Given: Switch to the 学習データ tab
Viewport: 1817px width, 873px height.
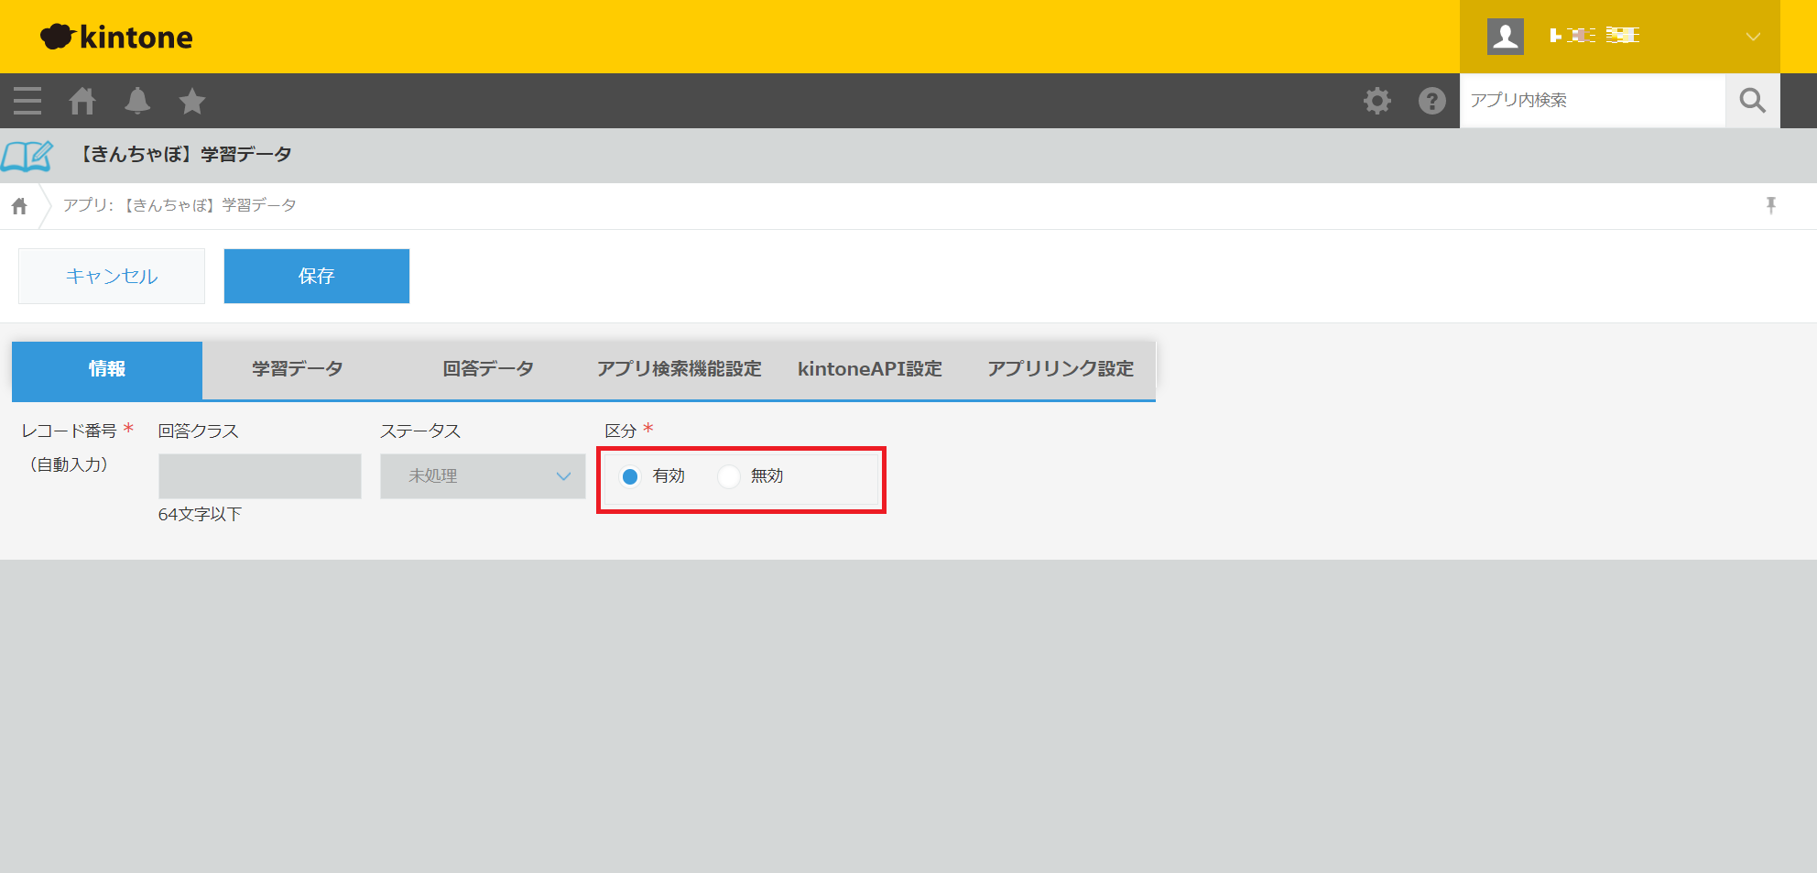Looking at the screenshot, I should point(298,369).
